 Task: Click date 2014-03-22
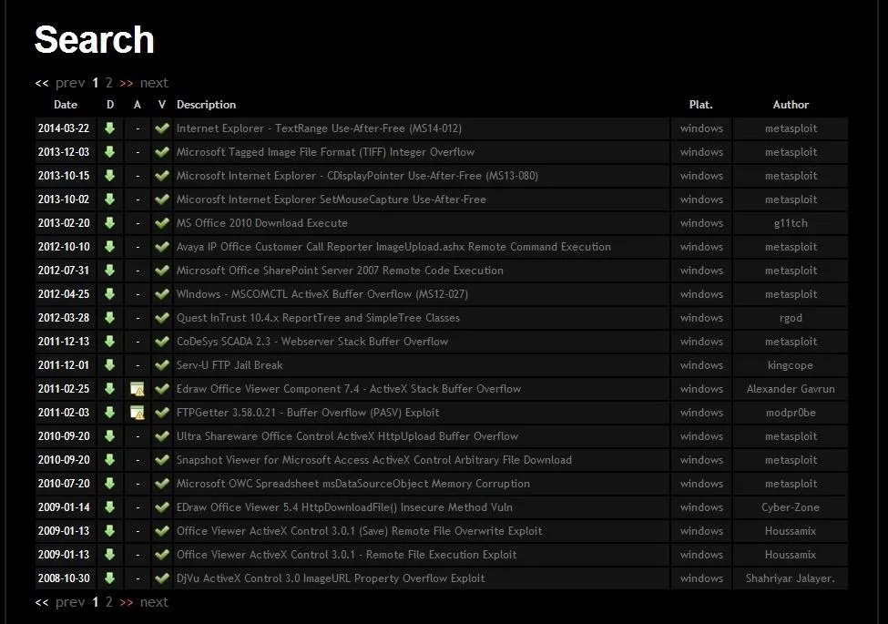click(64, 128)
